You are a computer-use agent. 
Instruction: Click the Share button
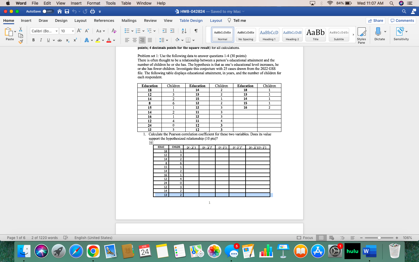pyautogui.click(x=376, y=20)
